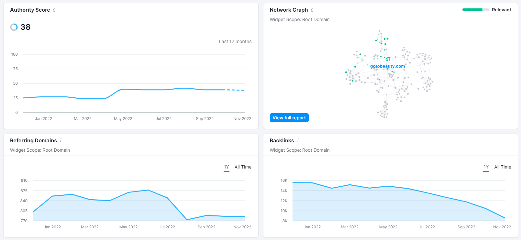Click the Referring Domains widget title
The width and height of the screenshot is (521, 240).
34,140
